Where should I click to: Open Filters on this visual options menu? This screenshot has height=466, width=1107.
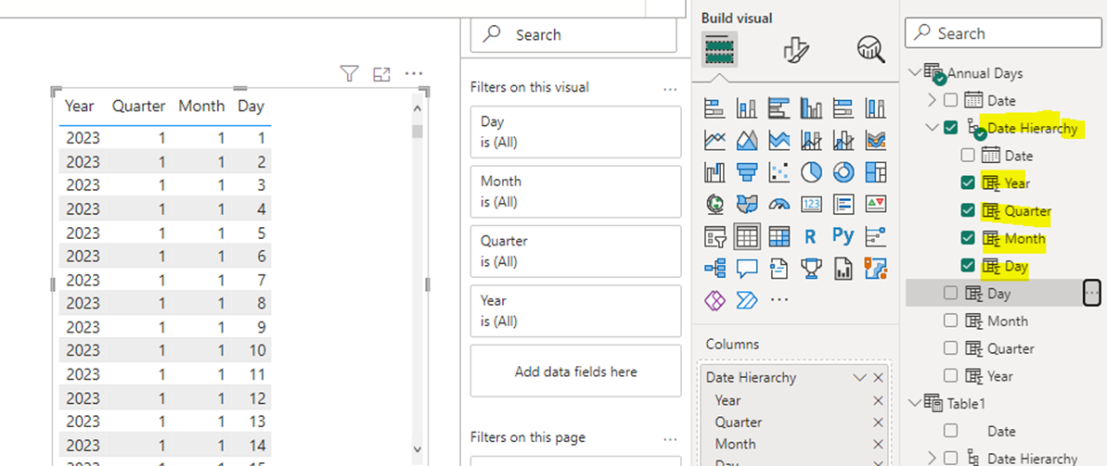click(670, 89)
